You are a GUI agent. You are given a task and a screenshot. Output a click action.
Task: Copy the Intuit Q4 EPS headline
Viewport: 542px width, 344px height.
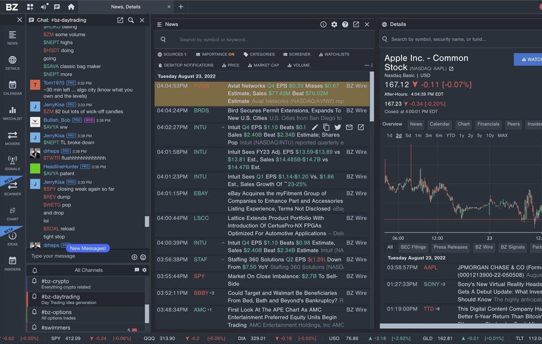coord(326,127)
